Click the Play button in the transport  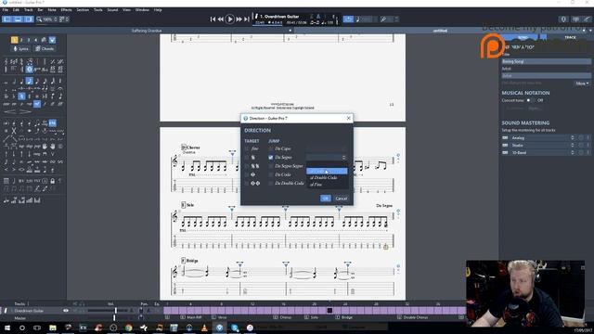click(x=229, y=19)
